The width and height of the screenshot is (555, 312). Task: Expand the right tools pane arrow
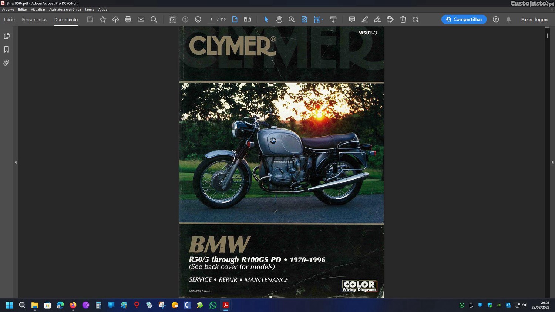[x=552, y=162]
